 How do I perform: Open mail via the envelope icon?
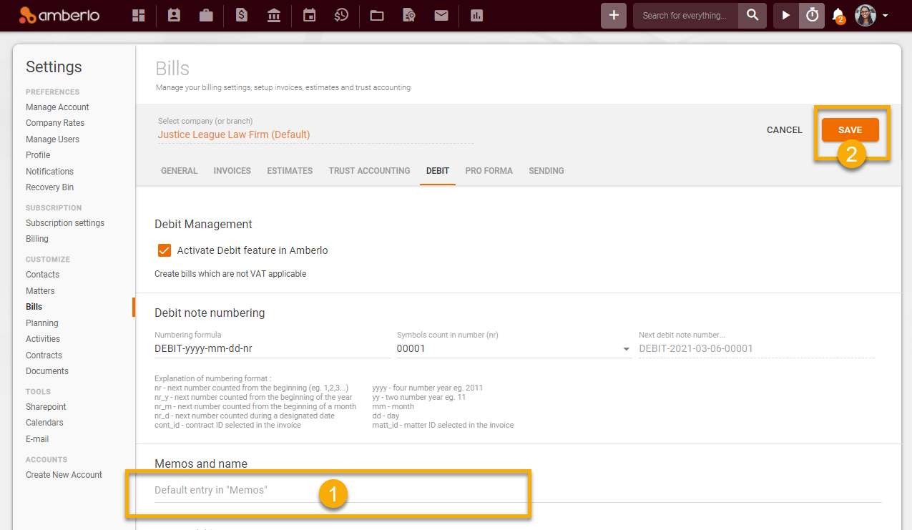point(441,15)
